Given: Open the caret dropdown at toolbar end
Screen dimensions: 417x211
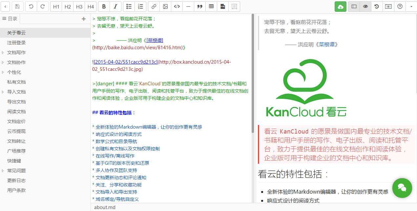Looking at the screenshot, I should coord(411,7).
